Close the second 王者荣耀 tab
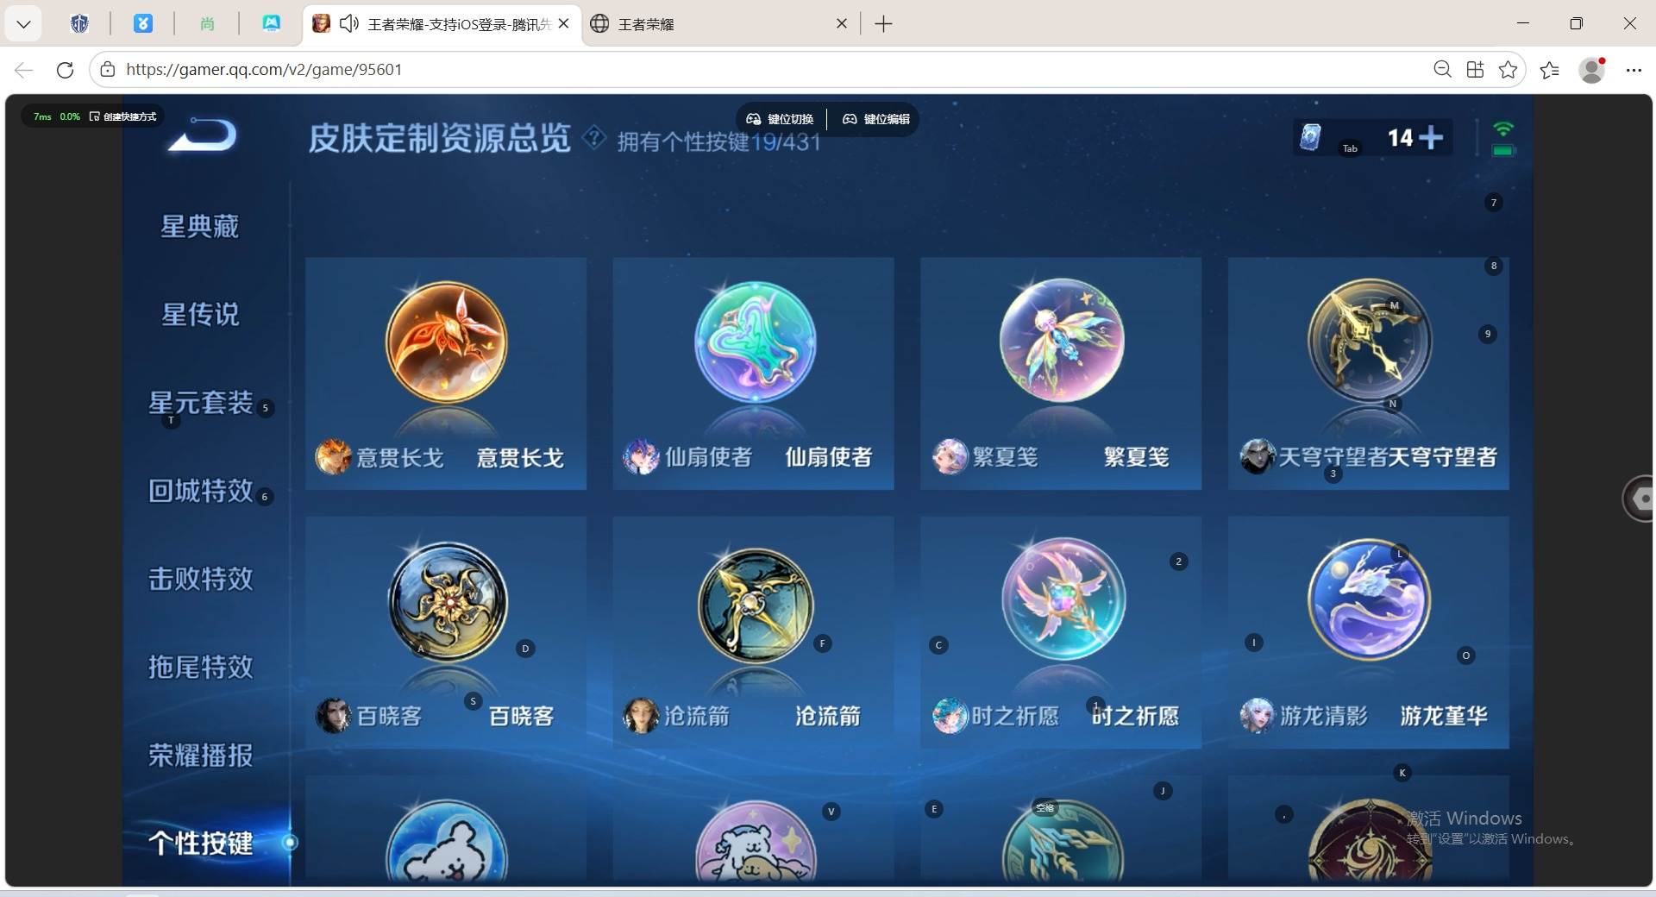1656x897 pixels. pos(842,24)
